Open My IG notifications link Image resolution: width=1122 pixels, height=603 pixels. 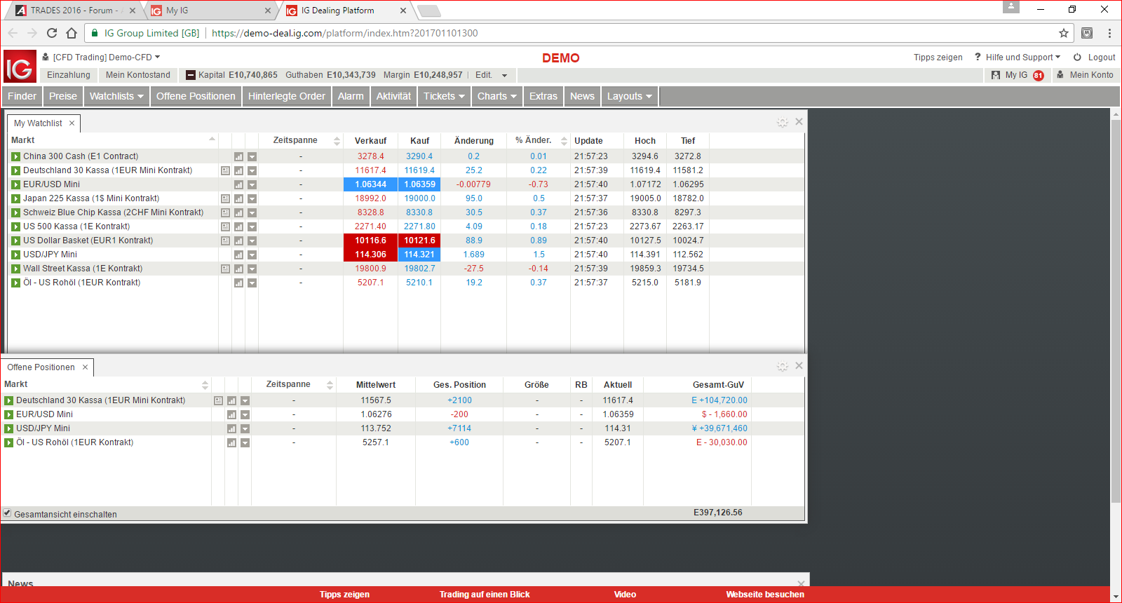pos(1018,75)
